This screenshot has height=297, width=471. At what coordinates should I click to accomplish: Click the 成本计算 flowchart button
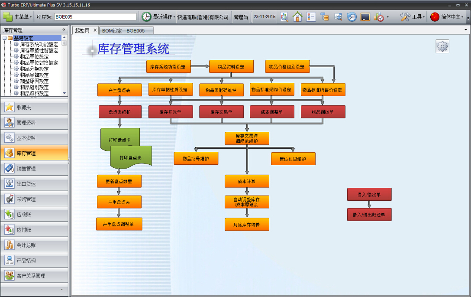click(247, 181)
